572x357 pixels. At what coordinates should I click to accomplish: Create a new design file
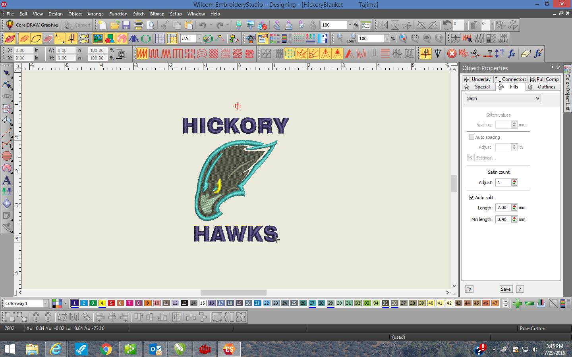102,25
